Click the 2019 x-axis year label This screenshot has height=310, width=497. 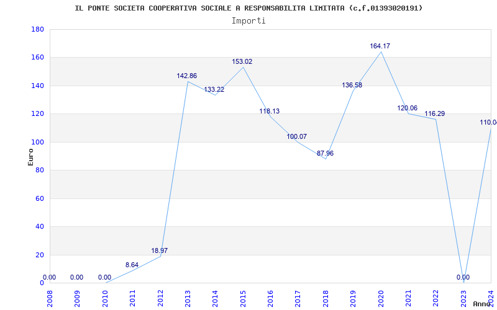coord(353,298)
